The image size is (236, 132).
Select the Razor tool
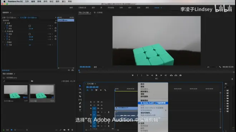pos(80,96)
